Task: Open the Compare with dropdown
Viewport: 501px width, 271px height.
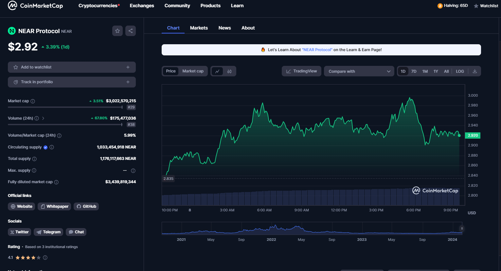Action: click(x=359, y=71)
